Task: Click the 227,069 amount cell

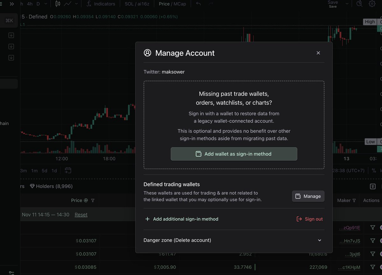Action: [318, 267]
